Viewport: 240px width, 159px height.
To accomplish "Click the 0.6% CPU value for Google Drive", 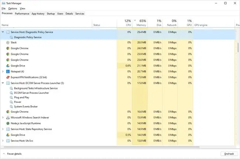I will pos(128,66).
